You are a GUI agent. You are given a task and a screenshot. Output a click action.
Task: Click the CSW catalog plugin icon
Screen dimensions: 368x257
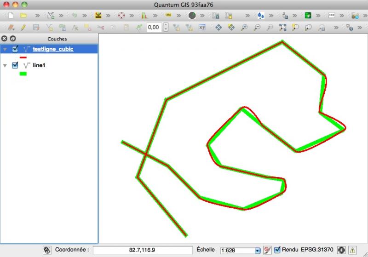pos(332,15)
